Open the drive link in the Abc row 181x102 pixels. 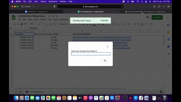(x=102, y=37)
